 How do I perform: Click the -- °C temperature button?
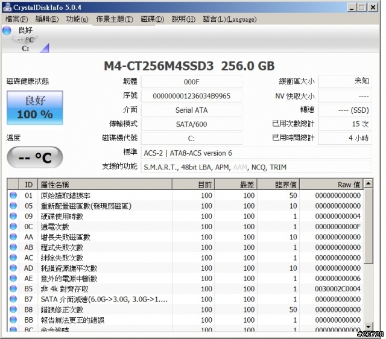point(35,157)
